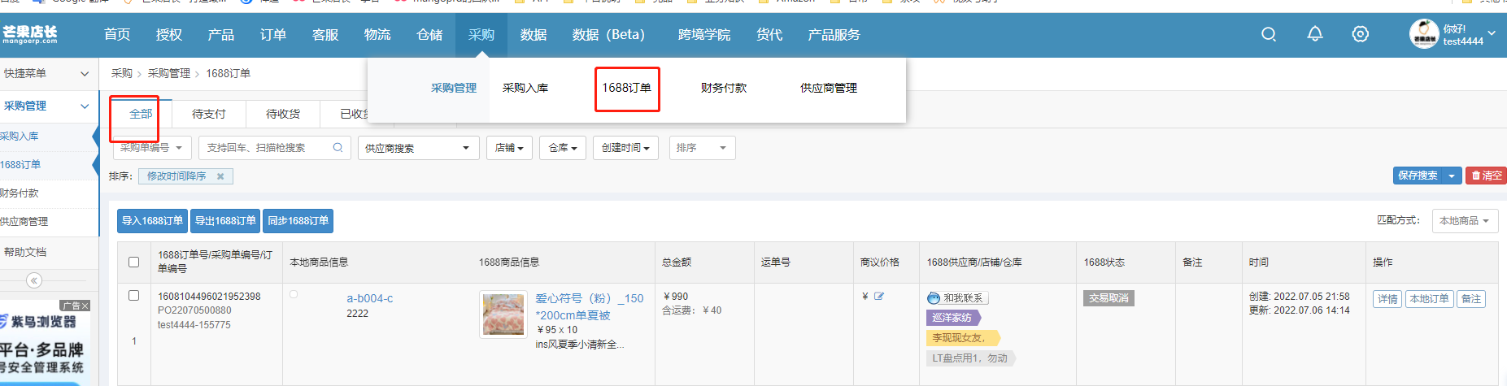The width and height of the screenshot is (1507, 386).
Task: Click the magnifier icon inside the search box
Action: [x=338, y=147]
